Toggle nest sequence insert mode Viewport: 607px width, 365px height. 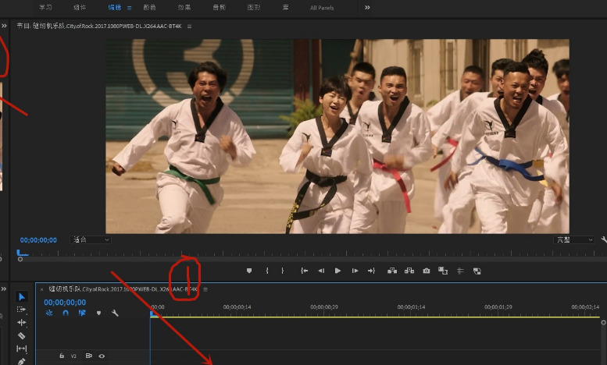pyautogui.click(x=49, y=313)
